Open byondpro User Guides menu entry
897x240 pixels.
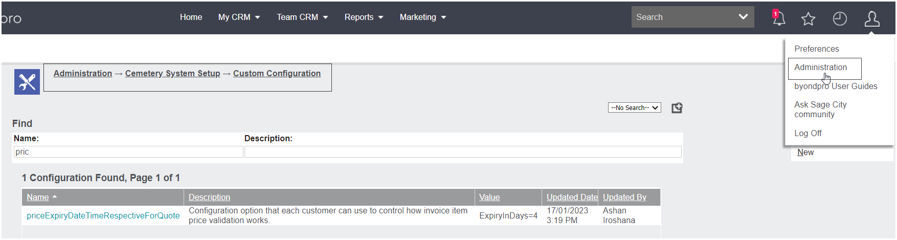point(836,86)
